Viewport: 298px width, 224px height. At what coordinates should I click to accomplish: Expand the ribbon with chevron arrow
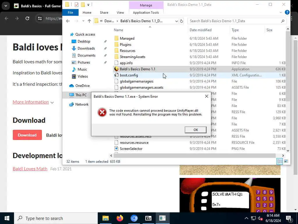pos(281,12)
